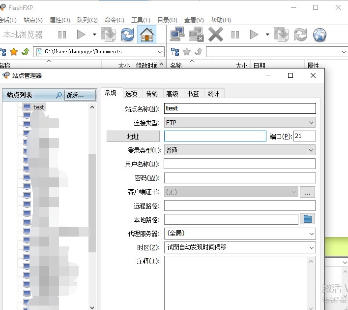Click the 地址 button
The height and width of the screenshot is (310, 348).
tap(133, 137)
